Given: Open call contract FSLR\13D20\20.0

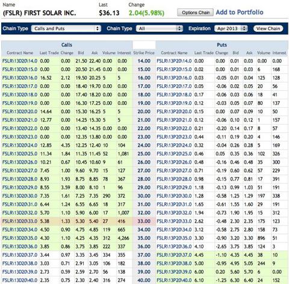Looking at the screenshot, I should (x=20, y=111).
